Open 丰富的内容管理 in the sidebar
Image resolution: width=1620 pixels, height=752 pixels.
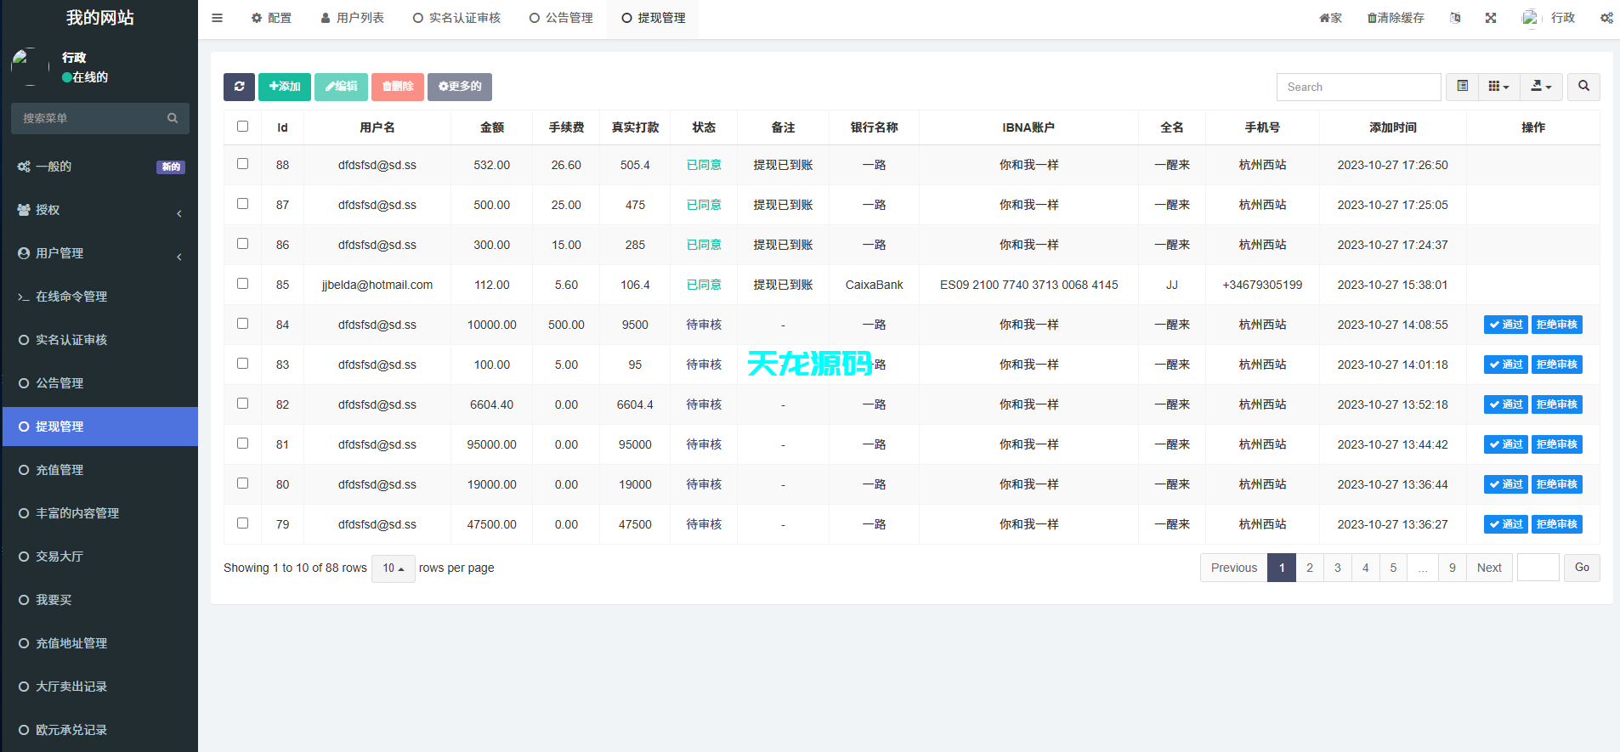coord(100,513)
